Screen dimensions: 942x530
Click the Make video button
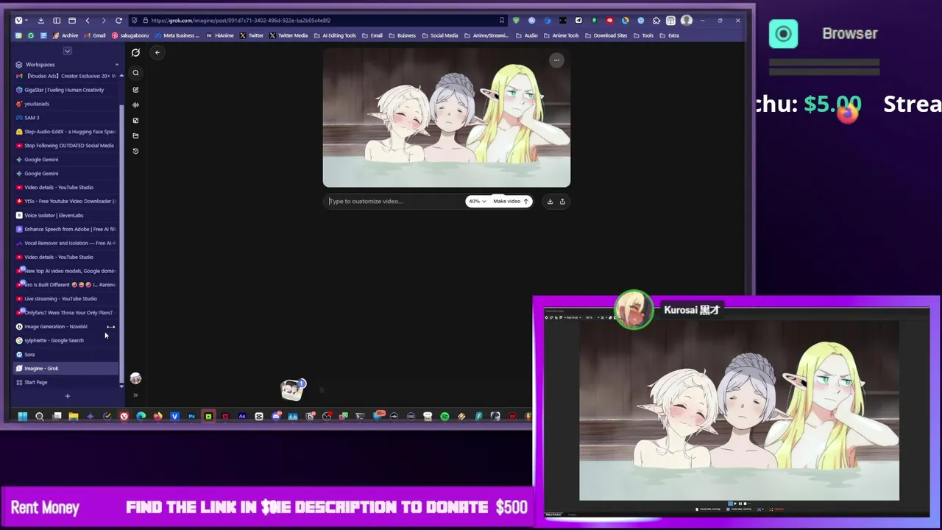pyautogui.click(x=511, y=201)
